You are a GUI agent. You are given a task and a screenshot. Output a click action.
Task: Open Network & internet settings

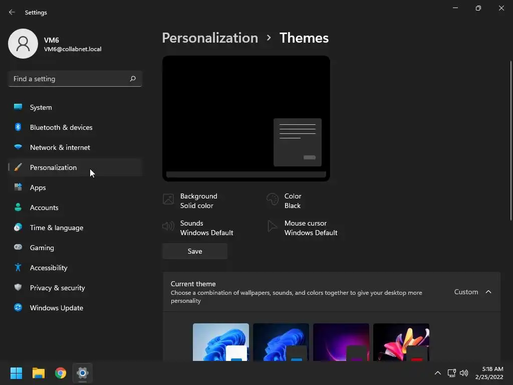[x=75, y=147]
